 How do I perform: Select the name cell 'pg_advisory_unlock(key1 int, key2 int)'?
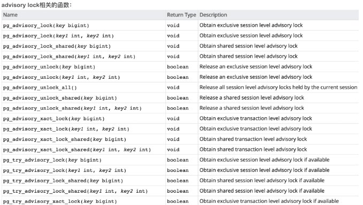(x=61, y=77)
